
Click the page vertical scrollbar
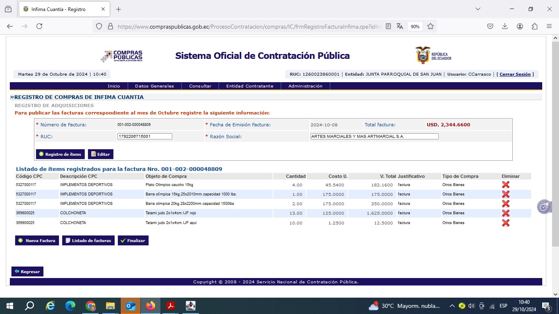tap(555, 164)
